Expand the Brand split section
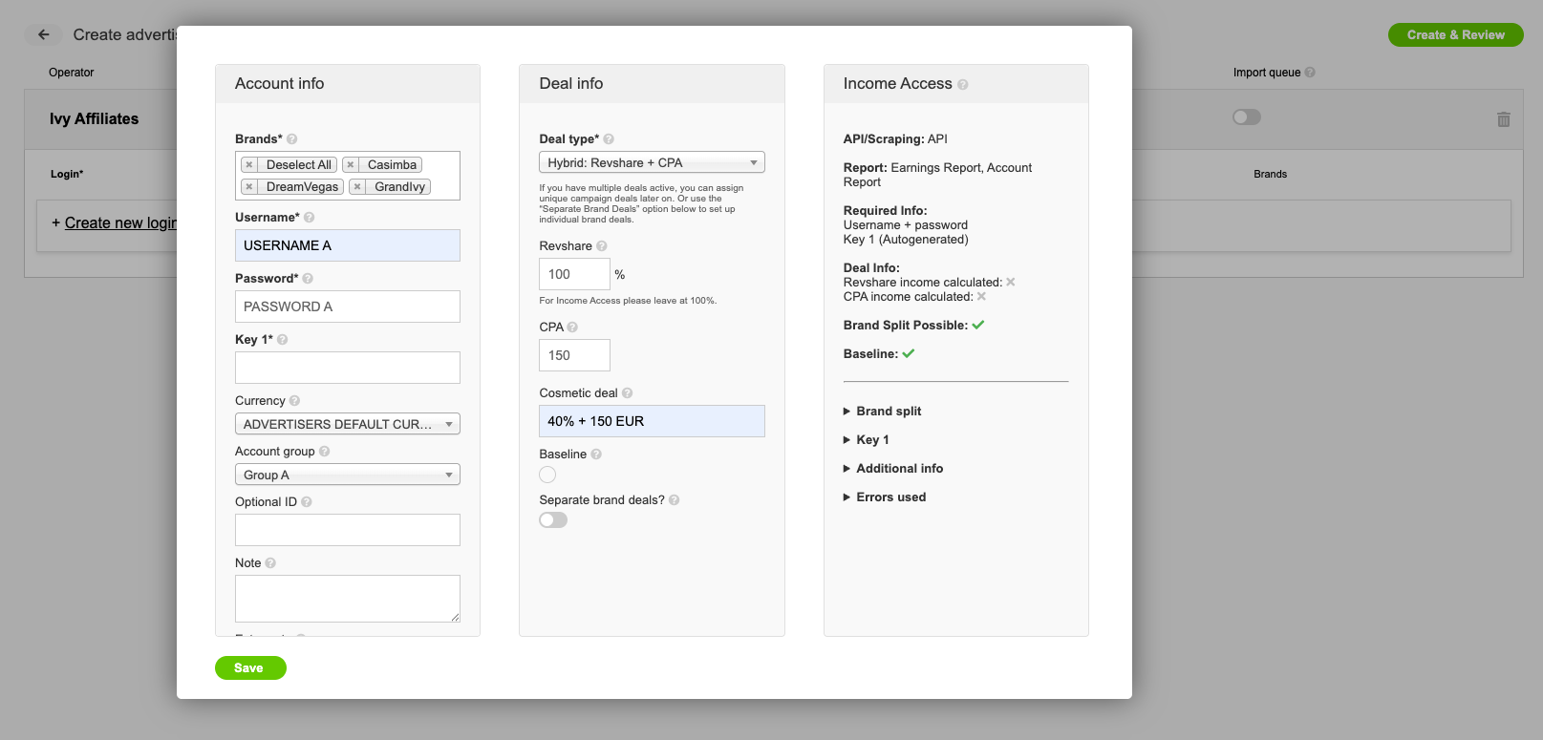 (x=882, y=412)
